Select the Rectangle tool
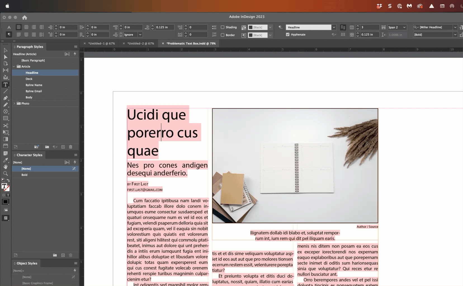463x286 pixels. (5, 118)
